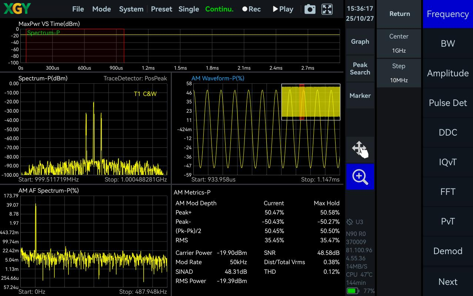Select the pan/move hand tool
This screenshot has width=473, height=296.
click(x=360, y=149)
